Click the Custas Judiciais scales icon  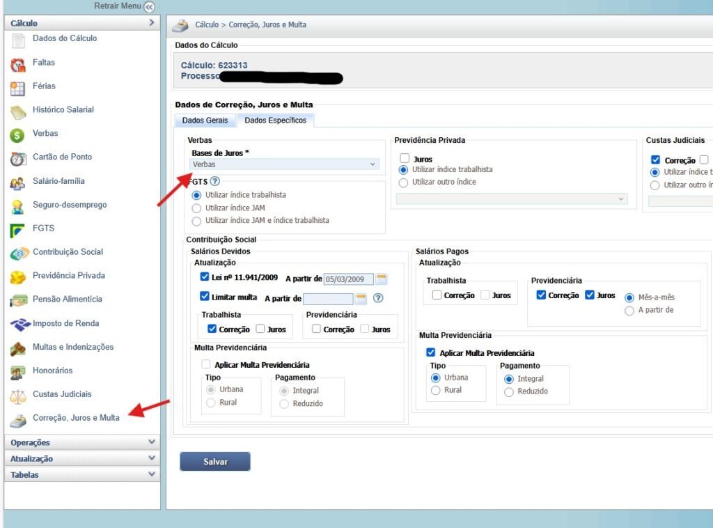[x=18, y=396]
